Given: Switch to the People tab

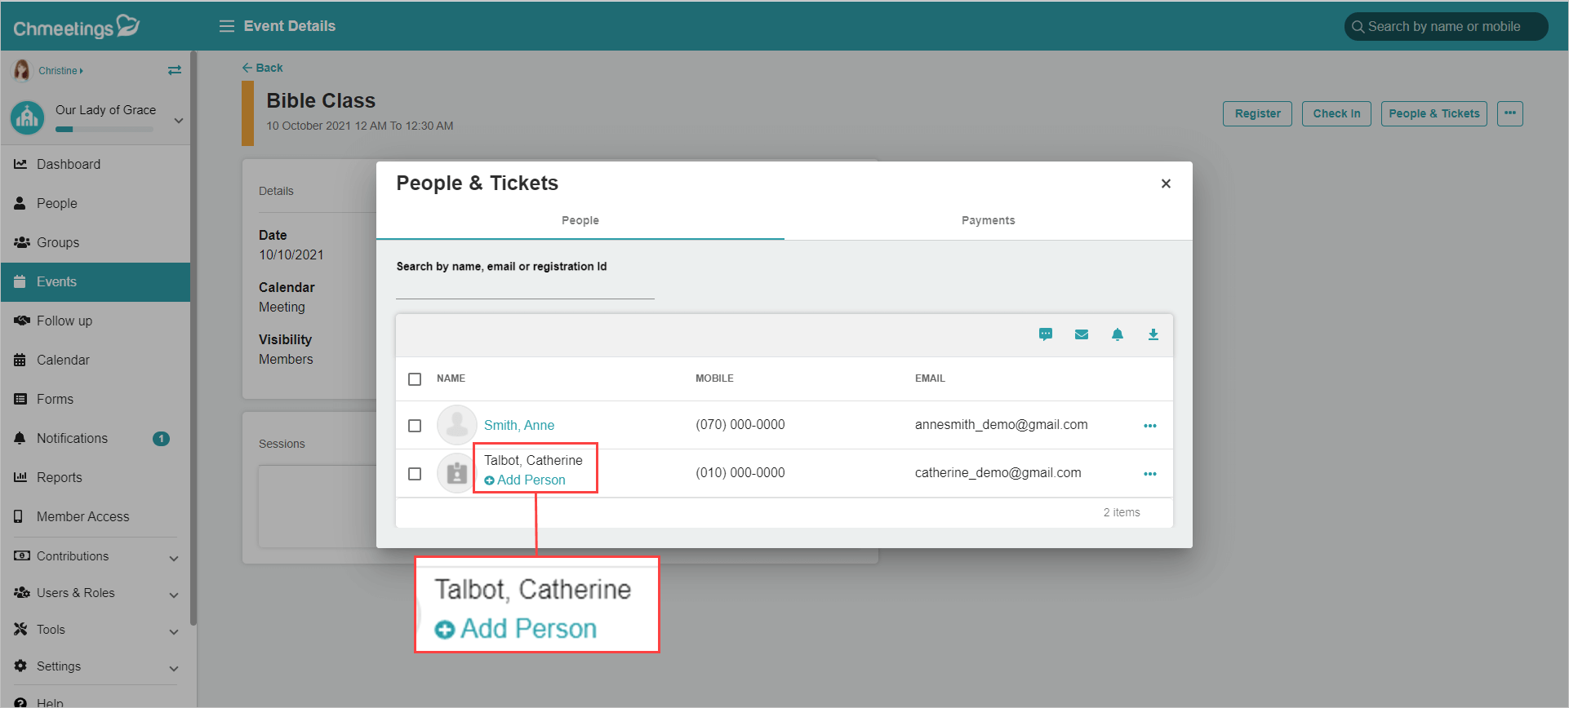Looking at the screenshot, I should pyautogui.click(x=580, y=220).
